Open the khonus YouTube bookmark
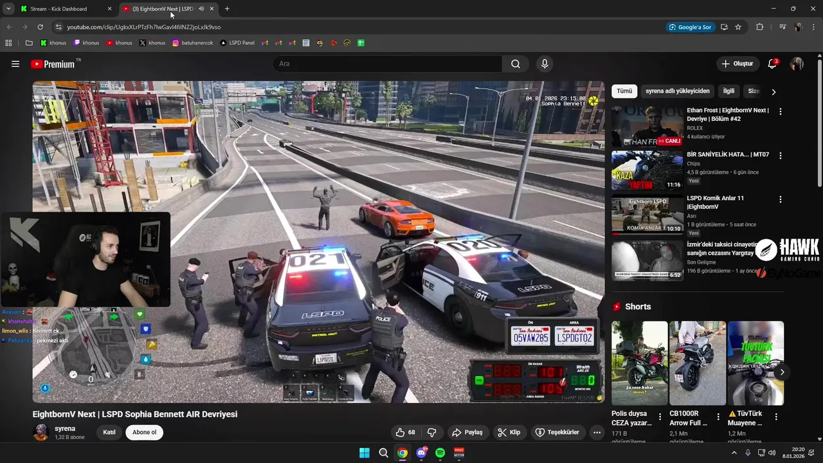The image size is (823, 463). (x=119, y=43)
